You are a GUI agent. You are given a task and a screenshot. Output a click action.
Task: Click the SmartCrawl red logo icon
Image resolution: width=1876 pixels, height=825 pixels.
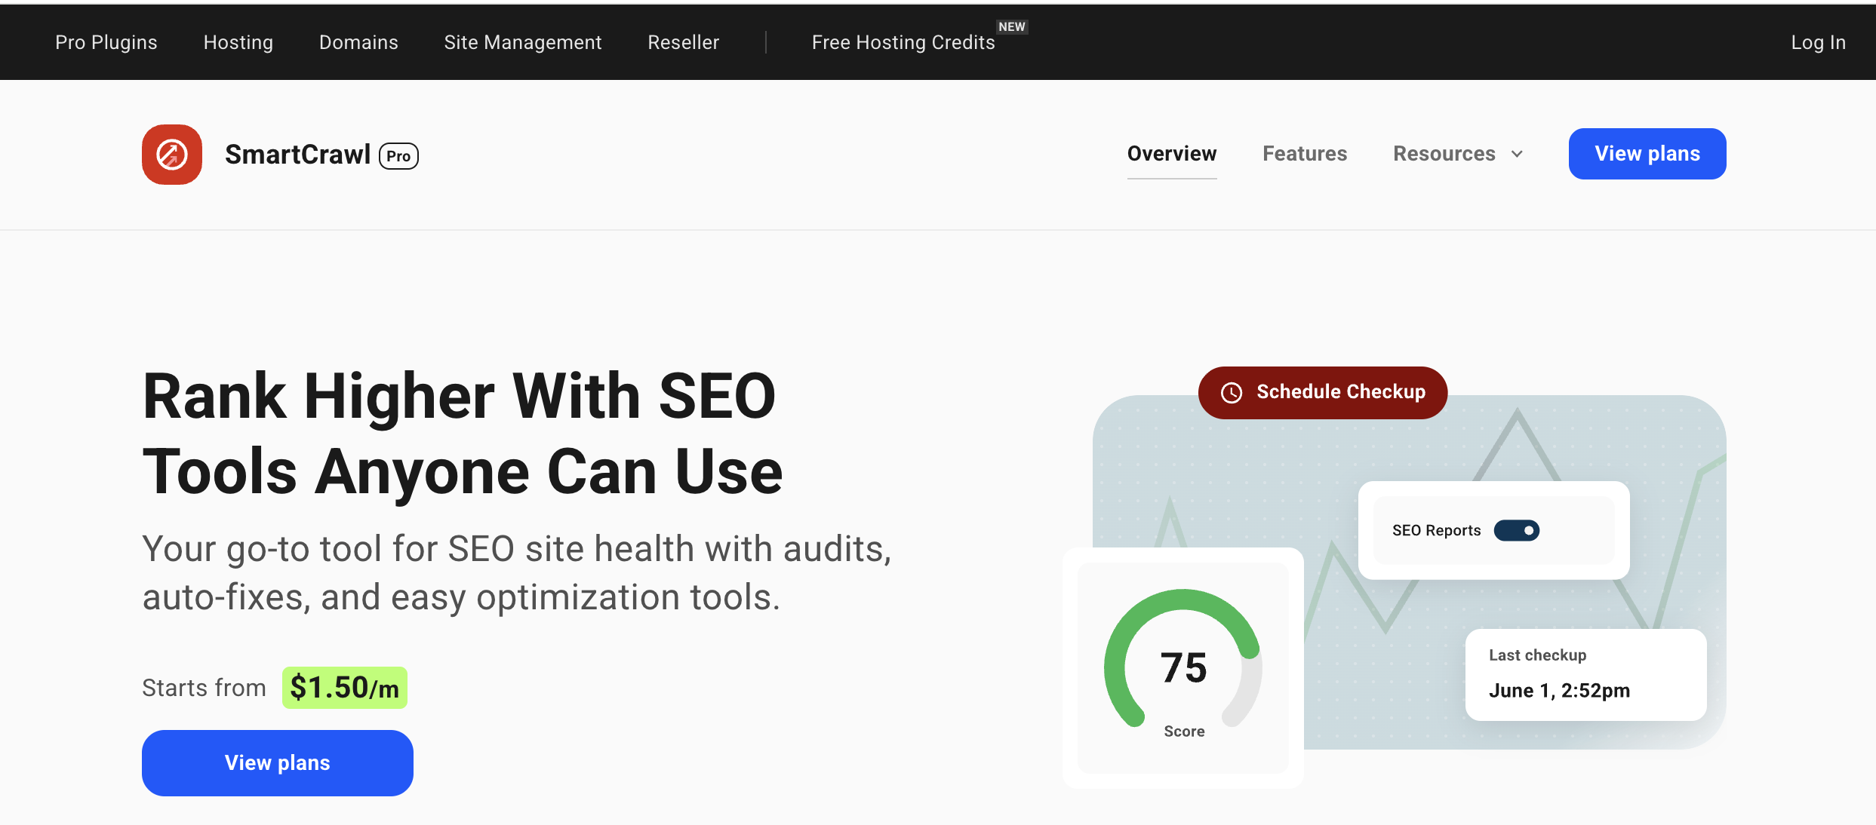click(172, 155)
